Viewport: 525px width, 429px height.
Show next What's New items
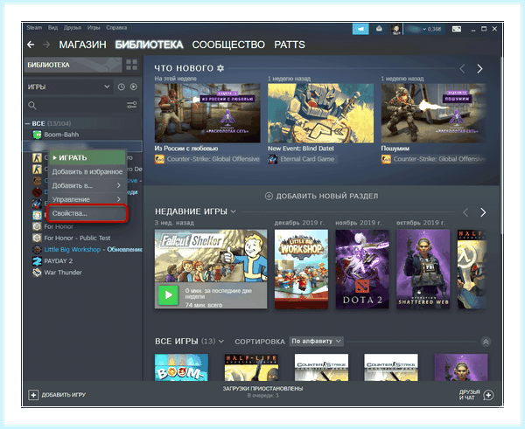point(479,69)
